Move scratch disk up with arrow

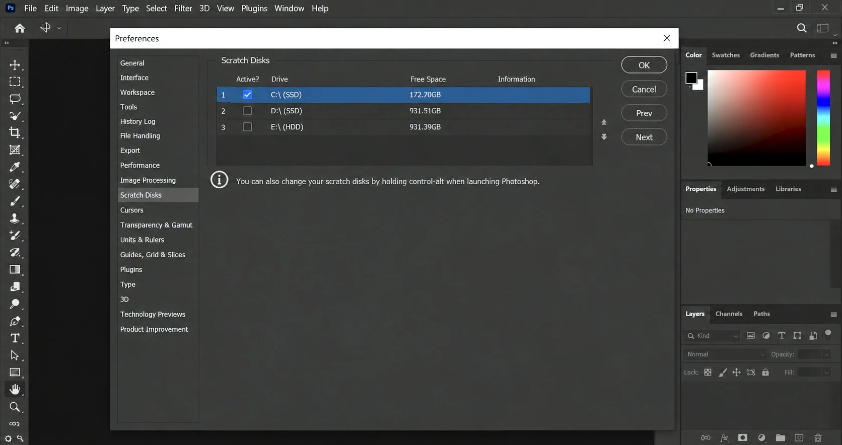coord(604,122)
